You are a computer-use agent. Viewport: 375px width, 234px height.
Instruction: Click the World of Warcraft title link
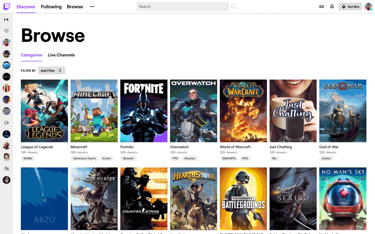235,147
